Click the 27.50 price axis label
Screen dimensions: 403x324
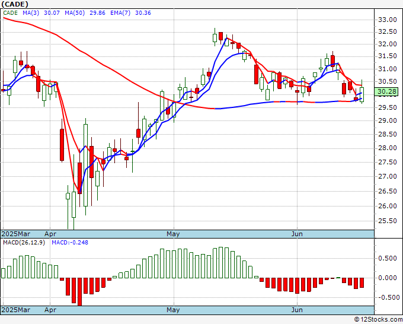pos(388,163)
